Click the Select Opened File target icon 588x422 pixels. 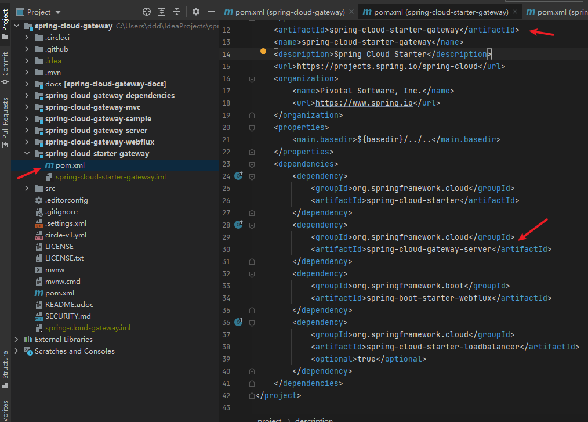(x=147, y=12)
